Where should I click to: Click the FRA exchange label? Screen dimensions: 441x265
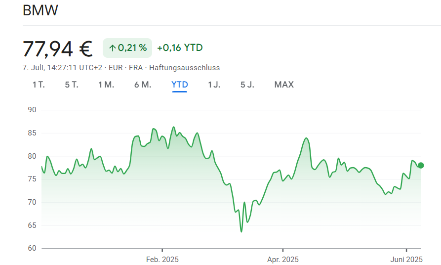[x=136, y=68]
